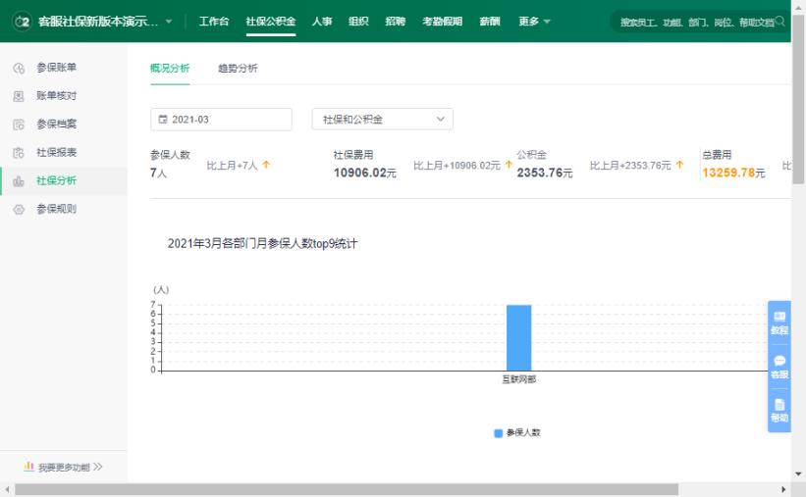Click the 社保分析 bar chart icon
This screenshot has width=806, height=497.
point(19,180)
